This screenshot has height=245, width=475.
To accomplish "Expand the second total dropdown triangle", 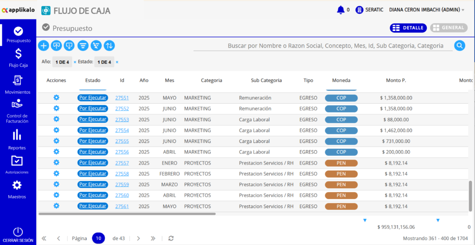I will [438, 220].
